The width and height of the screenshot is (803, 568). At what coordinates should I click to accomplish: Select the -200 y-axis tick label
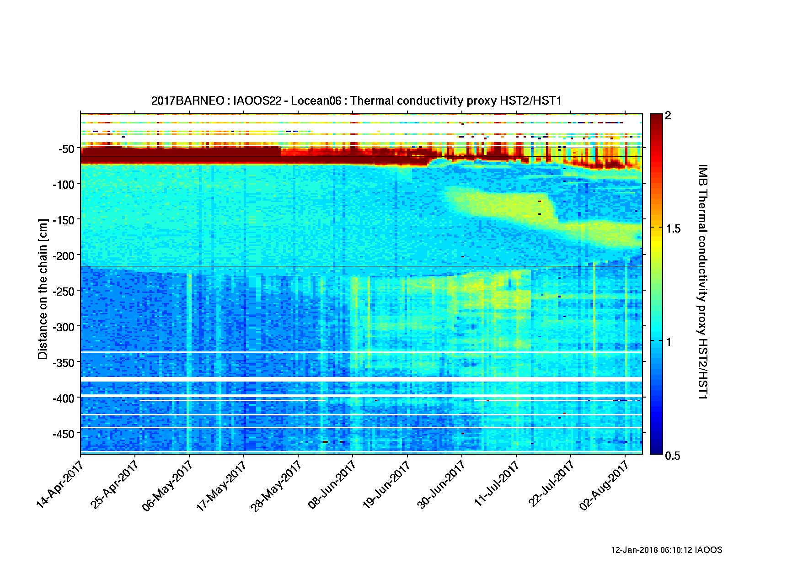click(63, 255)
